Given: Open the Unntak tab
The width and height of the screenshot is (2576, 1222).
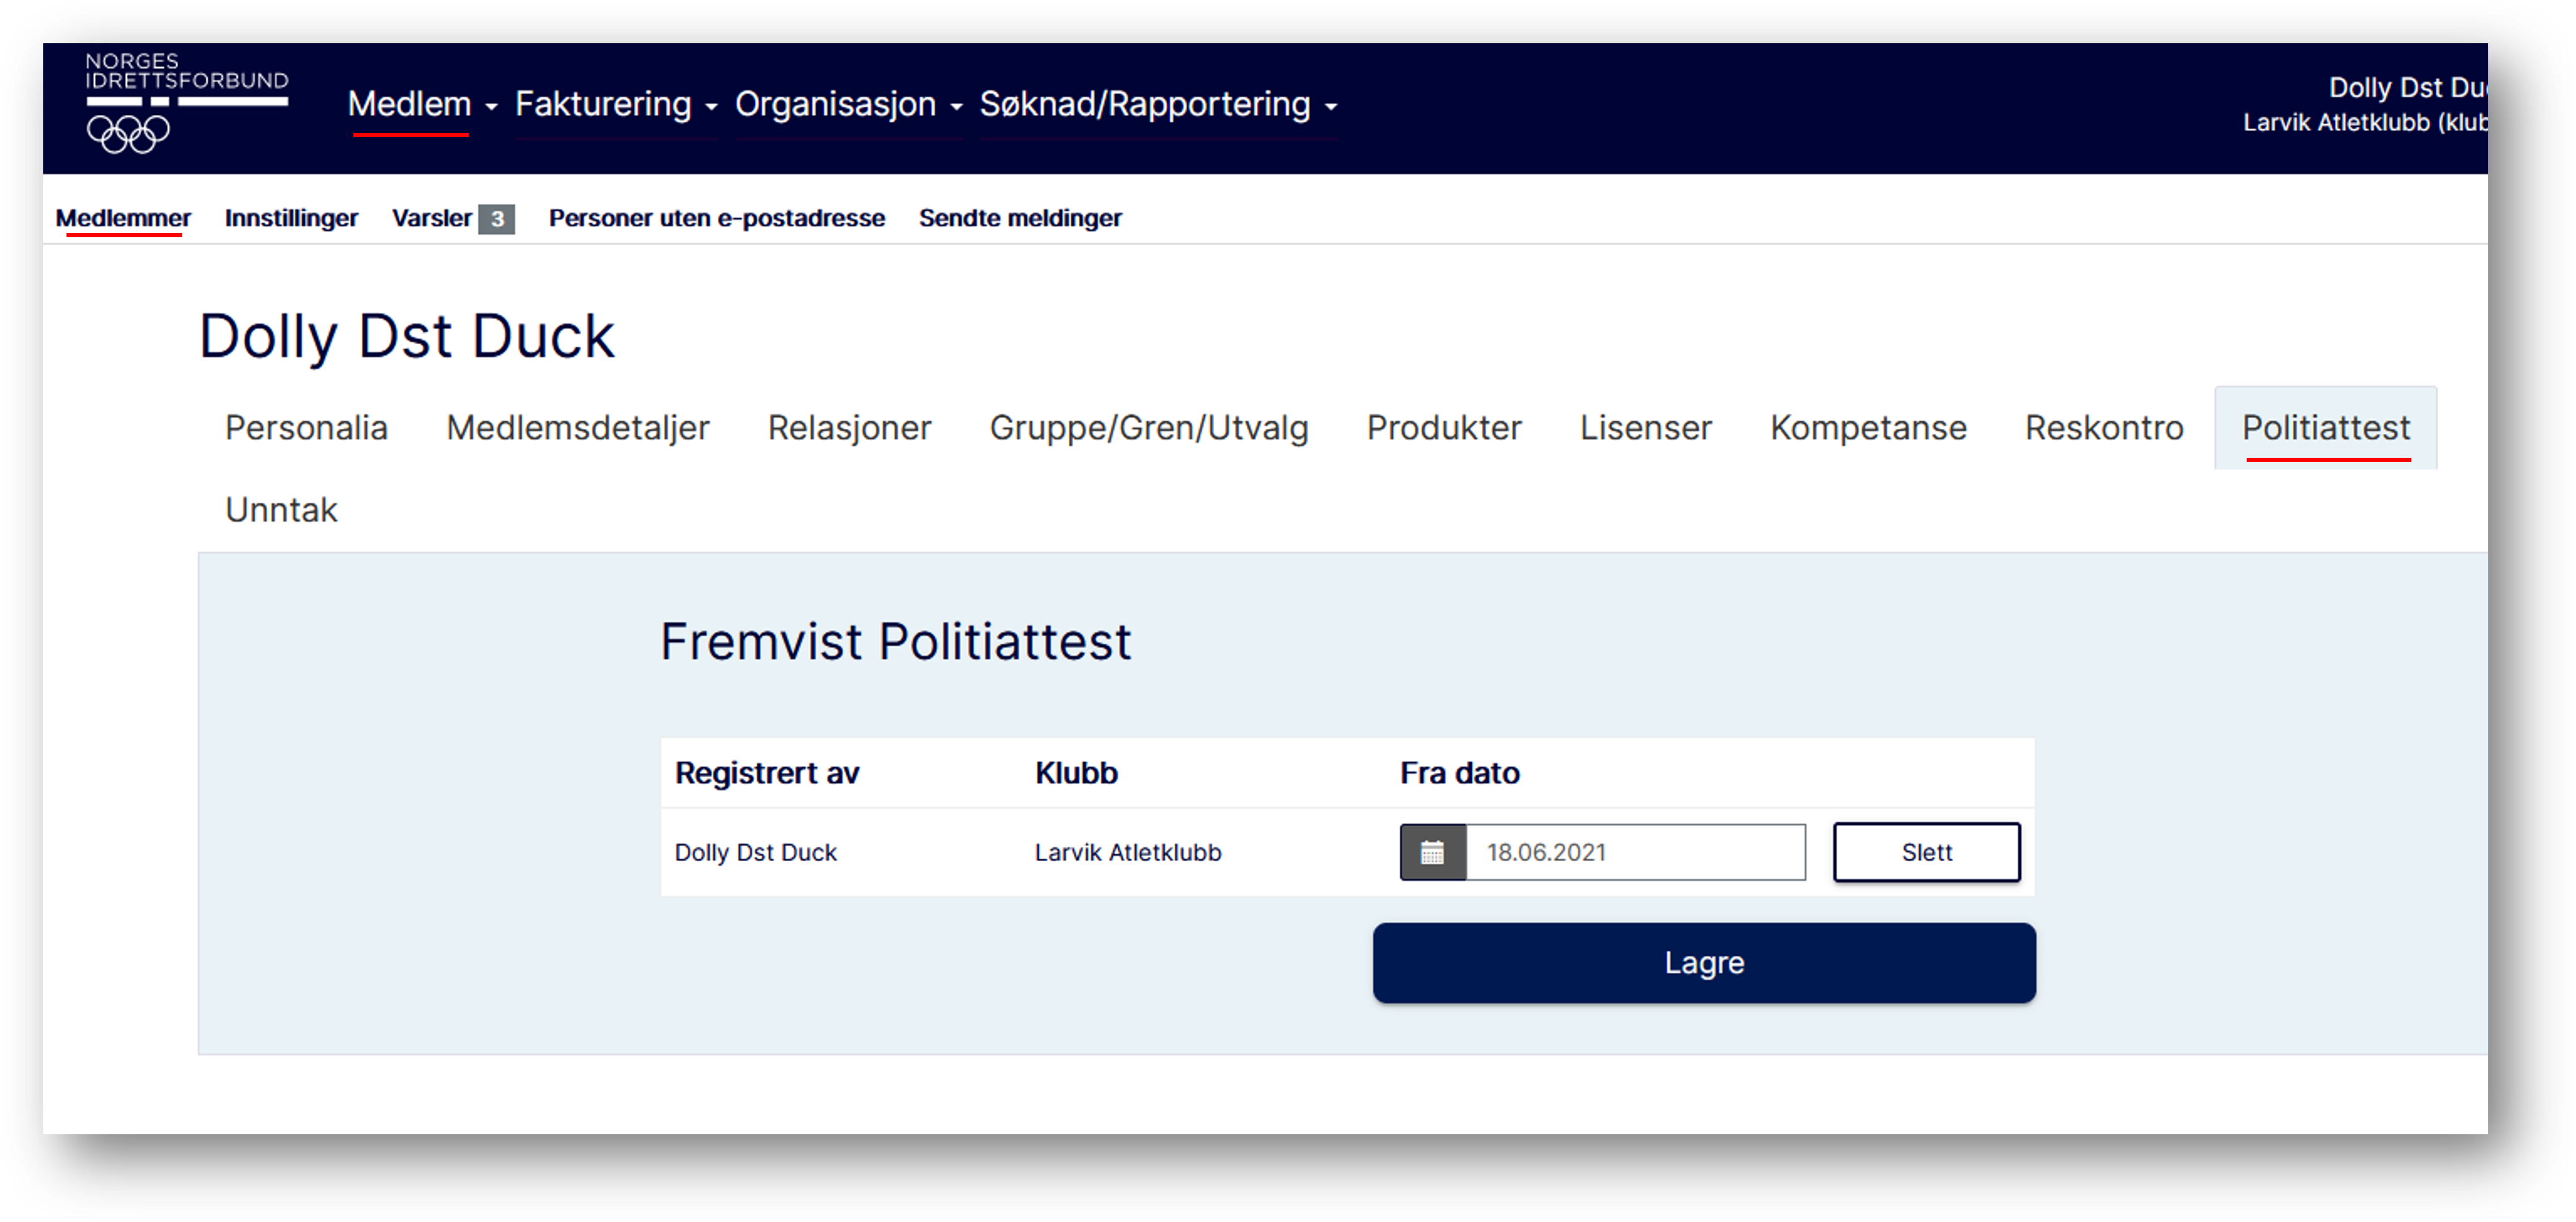Looking at the screenshot, I should click(281, 510).
